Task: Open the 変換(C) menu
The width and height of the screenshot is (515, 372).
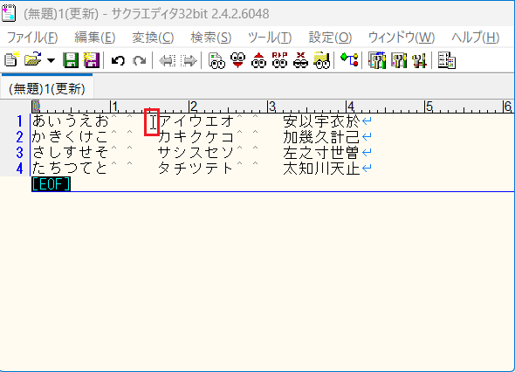Action: pyautogui.click(x=153, y=38)
